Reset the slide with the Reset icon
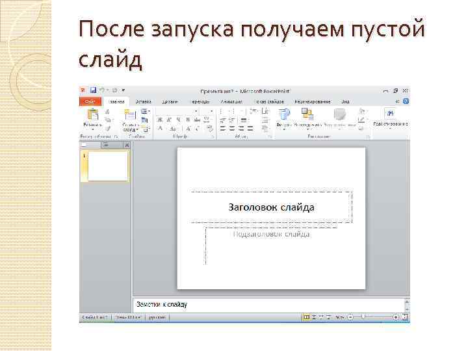Image resolution: width=468 pixels, height=351 pixels. coord(145,120)
